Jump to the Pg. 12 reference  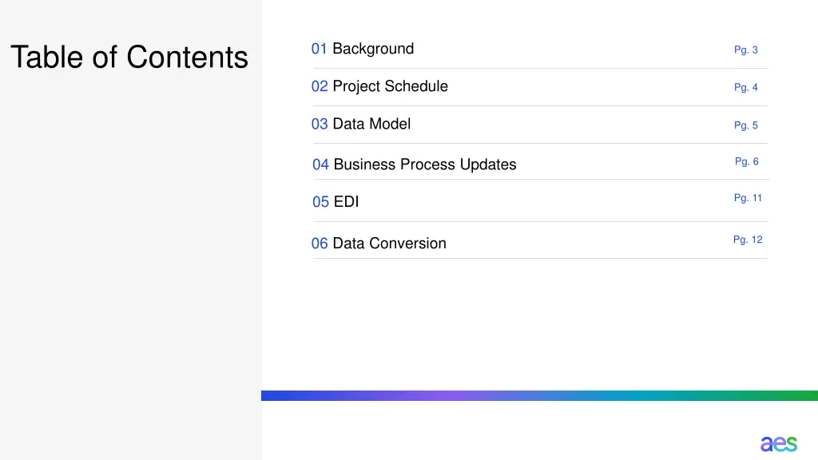[748, 240]
